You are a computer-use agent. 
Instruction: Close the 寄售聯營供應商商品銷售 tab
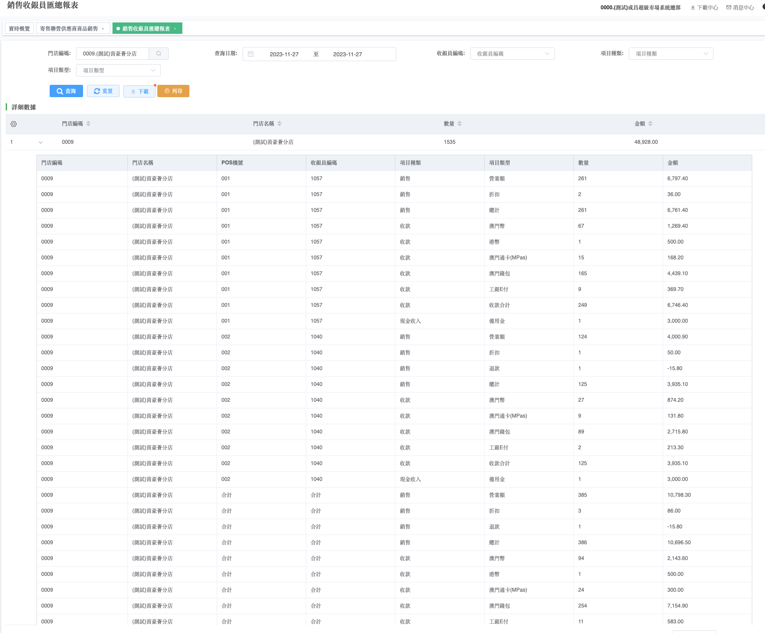[x=103, y=29]
